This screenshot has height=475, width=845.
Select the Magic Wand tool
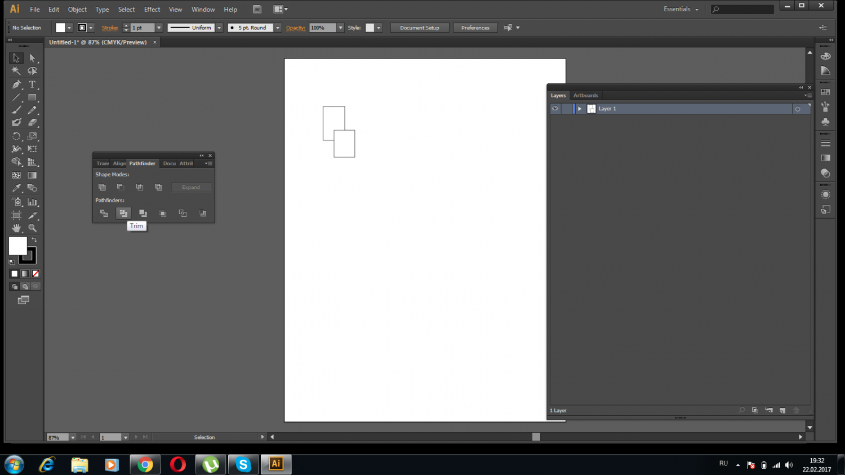[16, 71]
